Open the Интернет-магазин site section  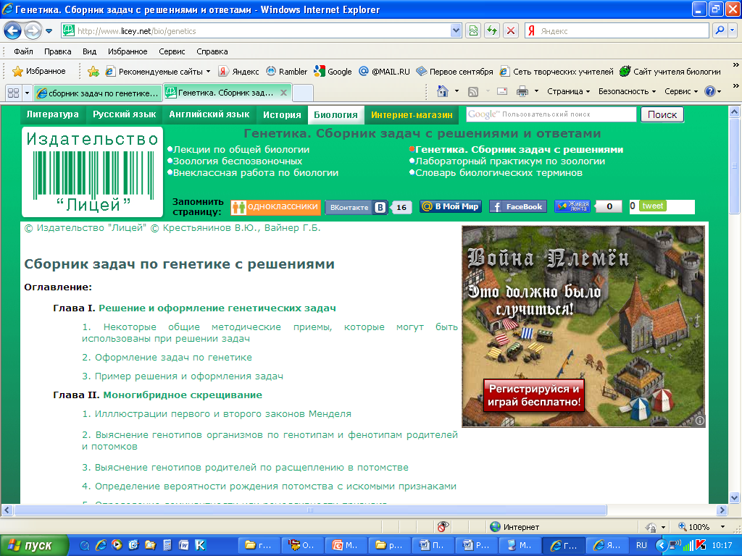tap(412, 115)
